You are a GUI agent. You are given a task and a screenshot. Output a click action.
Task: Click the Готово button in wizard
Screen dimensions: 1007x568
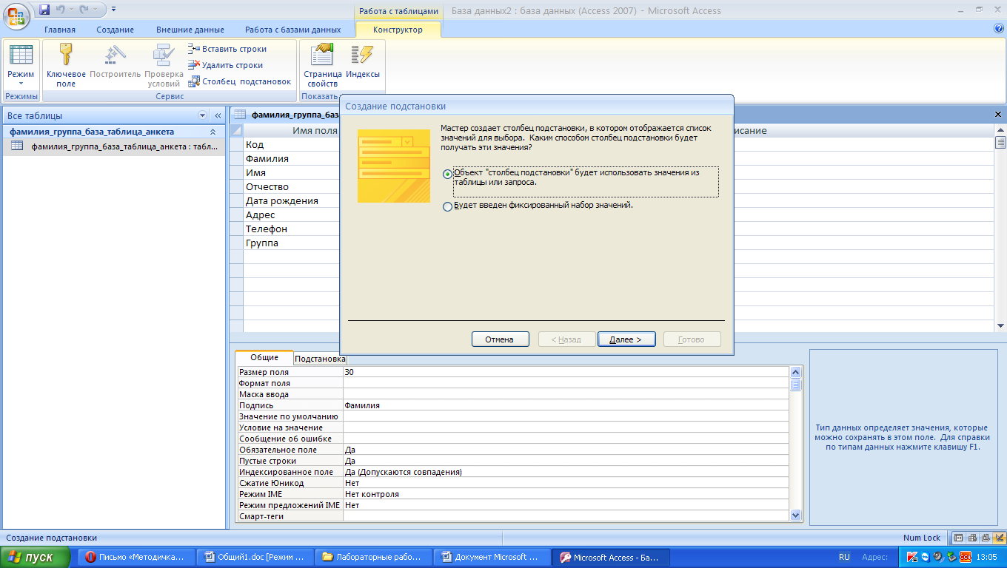point(692,339)
